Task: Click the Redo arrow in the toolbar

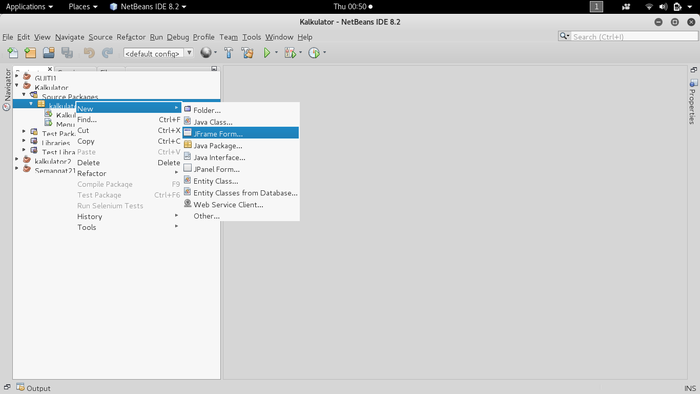Action: (107, 52)
